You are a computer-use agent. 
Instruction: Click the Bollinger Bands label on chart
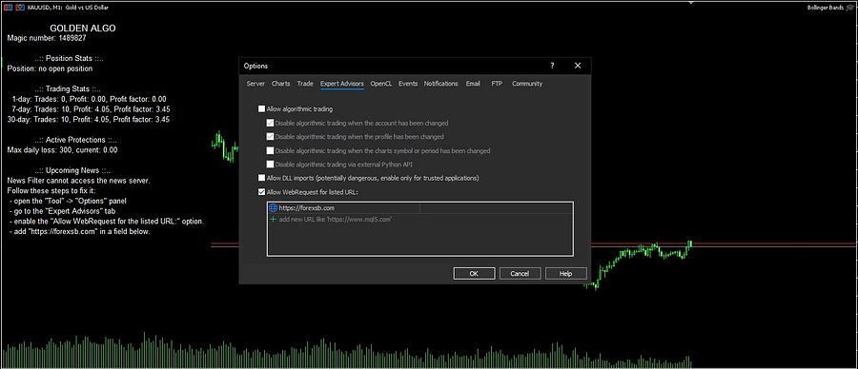[826, 8]
